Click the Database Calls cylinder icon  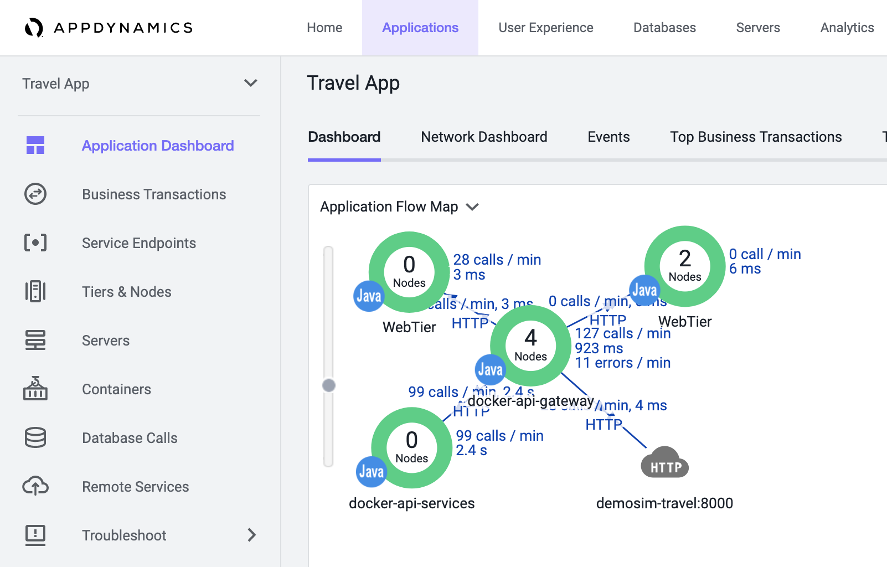coord(35,437)
